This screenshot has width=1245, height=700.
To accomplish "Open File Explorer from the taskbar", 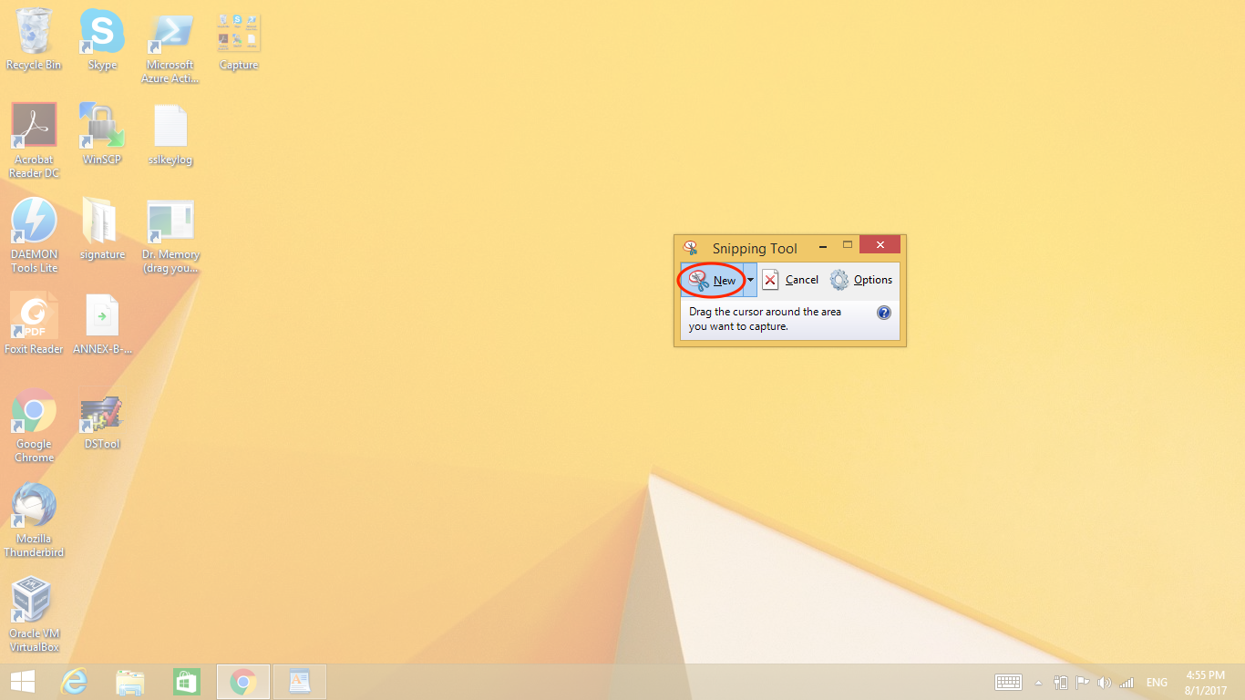I will coord(130,682).
